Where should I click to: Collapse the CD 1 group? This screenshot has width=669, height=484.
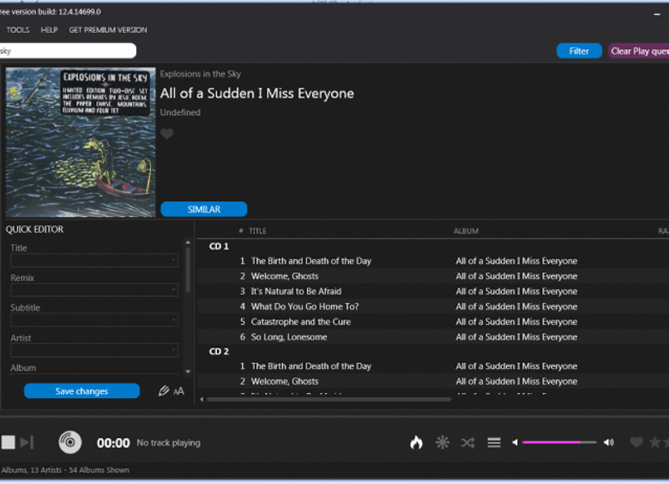(219, 246)
